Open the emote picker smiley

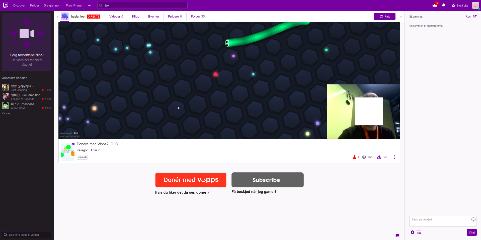[473, 219]
